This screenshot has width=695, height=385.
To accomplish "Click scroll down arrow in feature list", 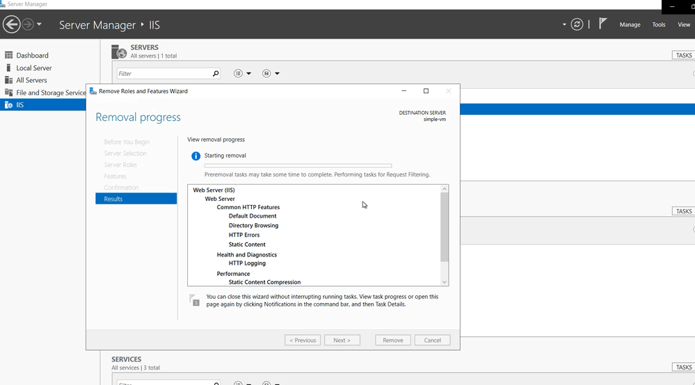I will click(444, 282).
